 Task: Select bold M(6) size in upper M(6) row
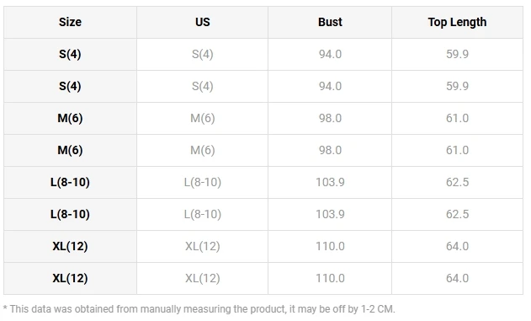point(70,118)
